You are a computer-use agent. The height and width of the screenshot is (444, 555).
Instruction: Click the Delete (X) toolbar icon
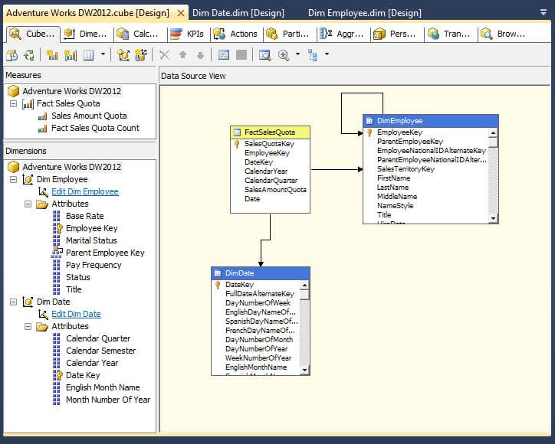(164, 55)
